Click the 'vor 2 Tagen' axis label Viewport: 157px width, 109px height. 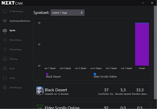[x=127, y=68]
